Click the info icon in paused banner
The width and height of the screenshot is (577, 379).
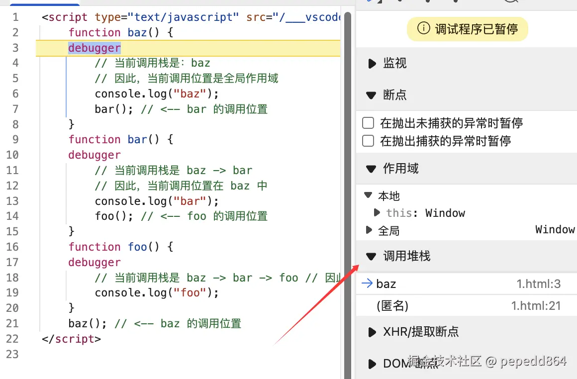pos(423,28)
